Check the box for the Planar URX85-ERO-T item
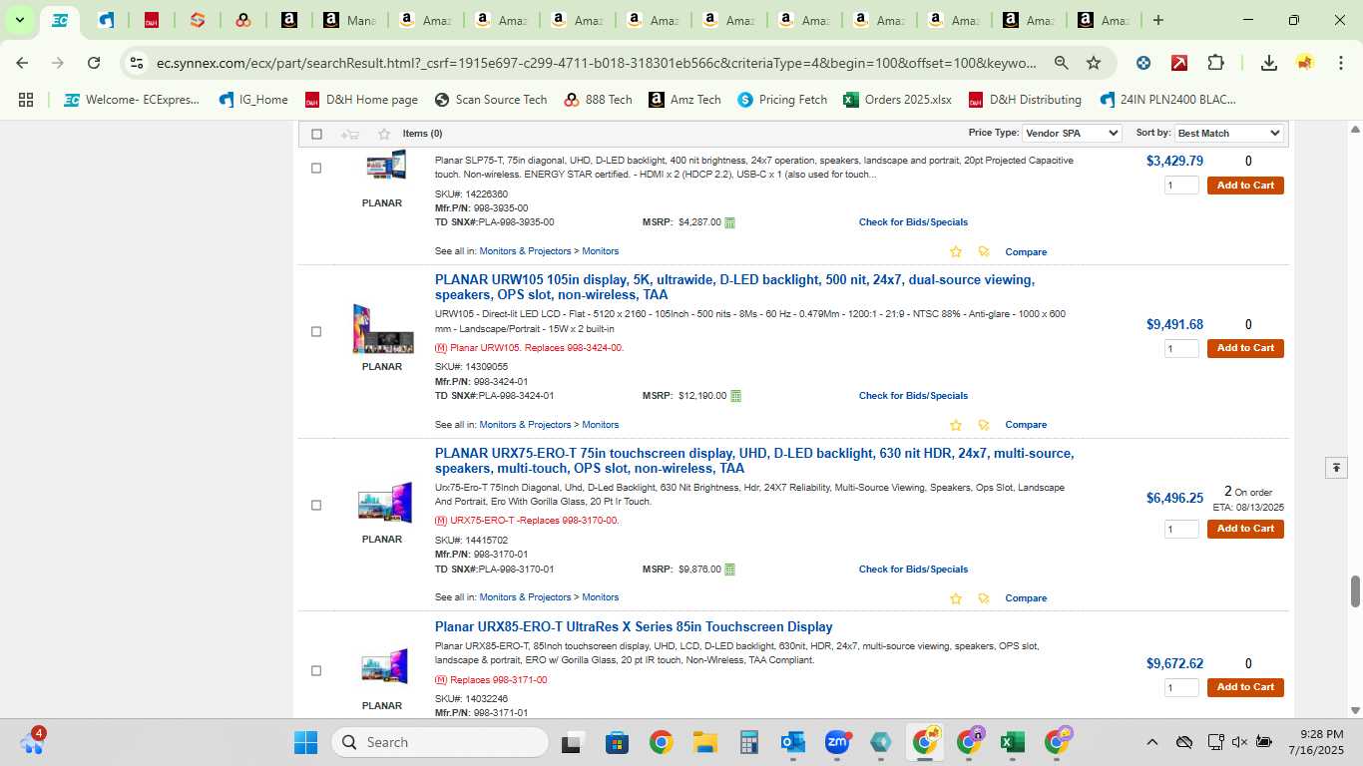1363x766 pixels. coord(316,670)
